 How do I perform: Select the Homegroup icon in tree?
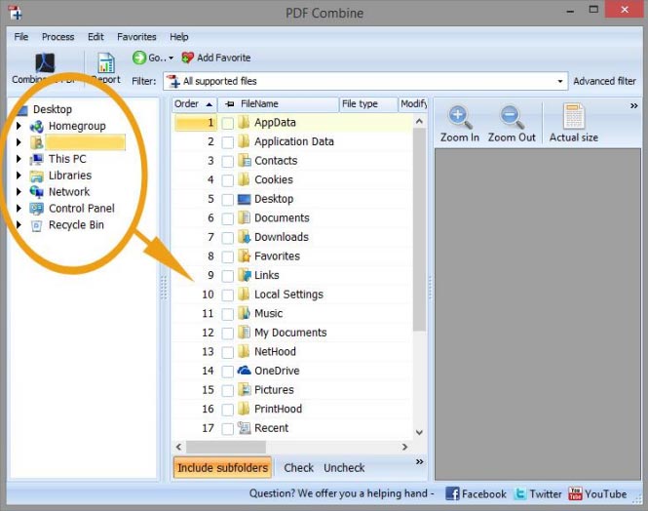36,126
